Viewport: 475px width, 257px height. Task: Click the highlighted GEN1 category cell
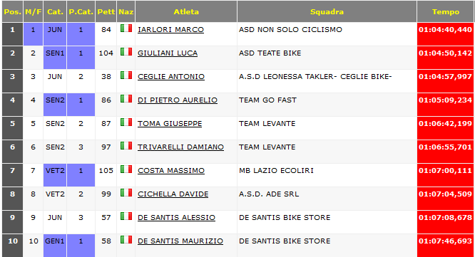pos(55,246)
